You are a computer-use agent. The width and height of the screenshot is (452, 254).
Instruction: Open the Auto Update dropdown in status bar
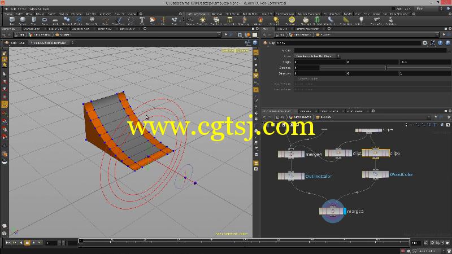coord(430,251)
